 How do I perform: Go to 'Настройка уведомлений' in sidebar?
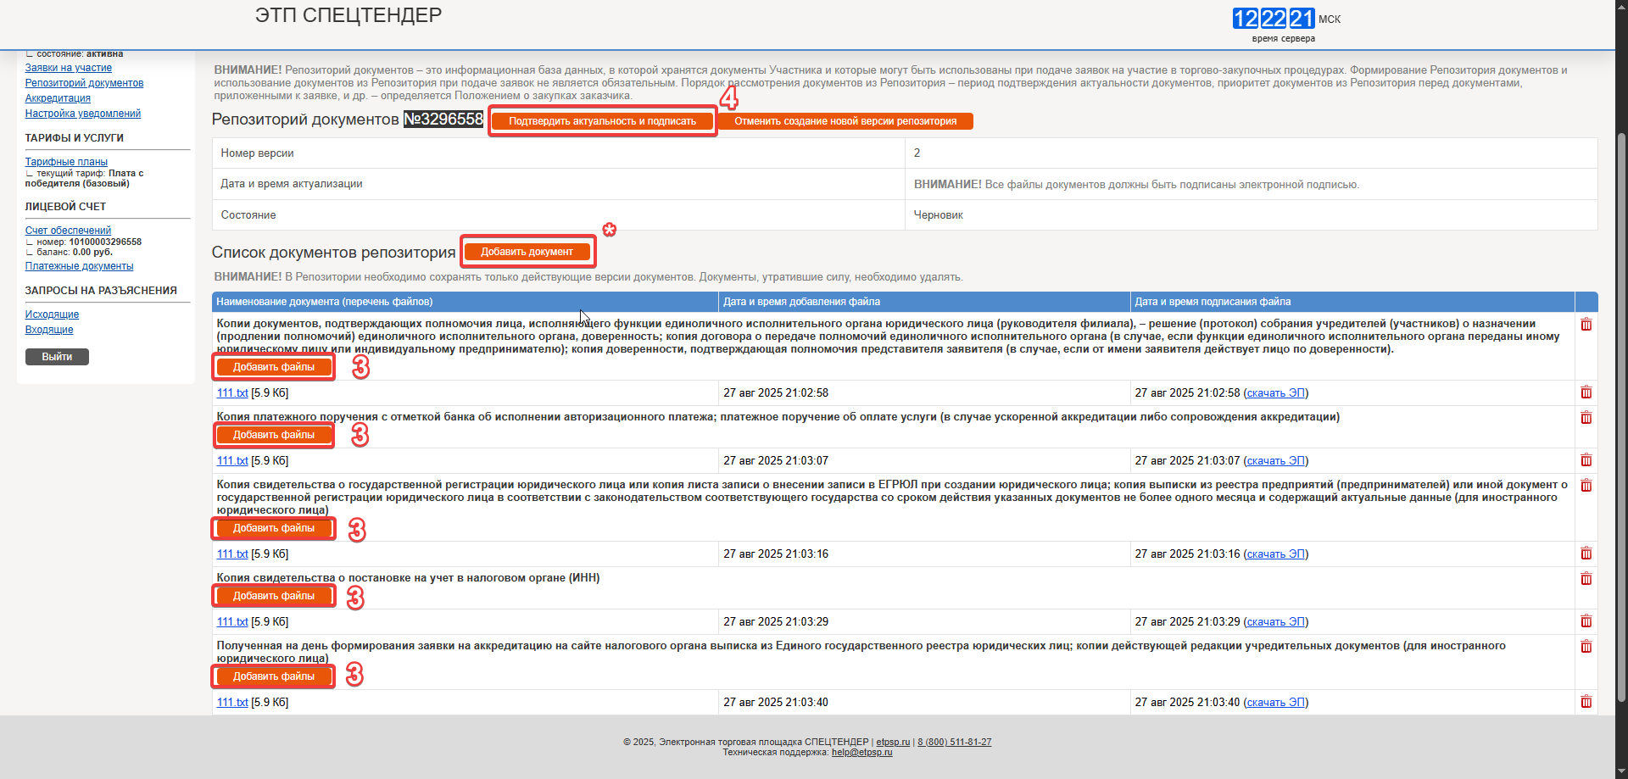[x=83, y=114]
